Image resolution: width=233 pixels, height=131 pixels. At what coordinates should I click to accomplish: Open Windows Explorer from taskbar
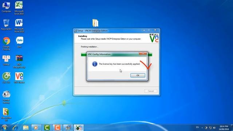tap(26, 128)
